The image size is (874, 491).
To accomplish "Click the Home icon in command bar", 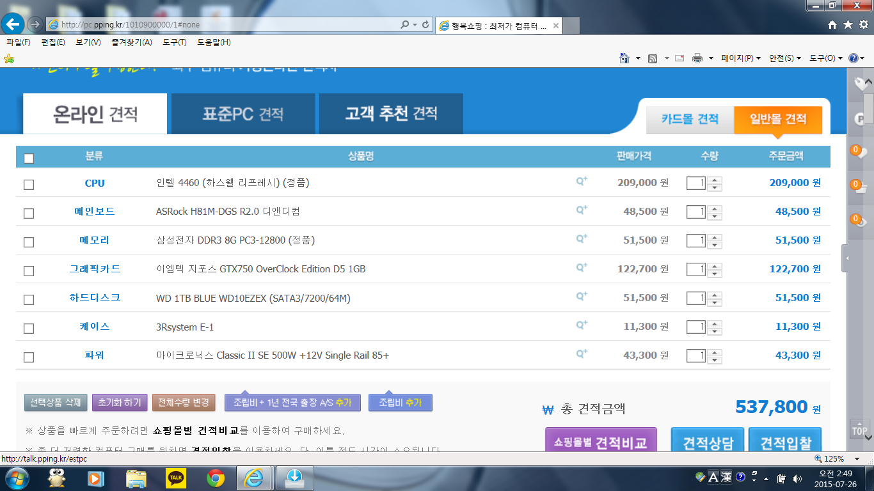I will [x=624, y=58].
